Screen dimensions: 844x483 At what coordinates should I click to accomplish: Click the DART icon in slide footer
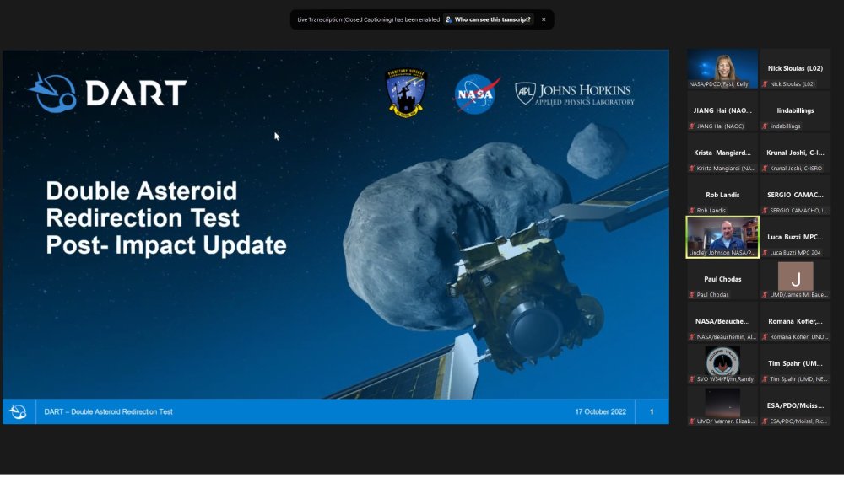tap(18, 412)
